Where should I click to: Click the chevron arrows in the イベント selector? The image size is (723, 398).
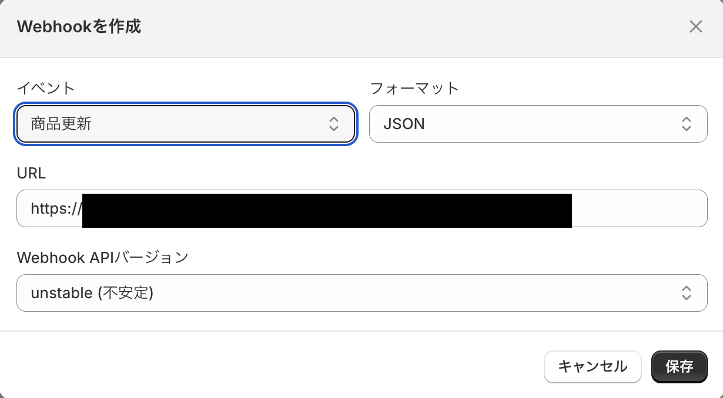[333, 124]
